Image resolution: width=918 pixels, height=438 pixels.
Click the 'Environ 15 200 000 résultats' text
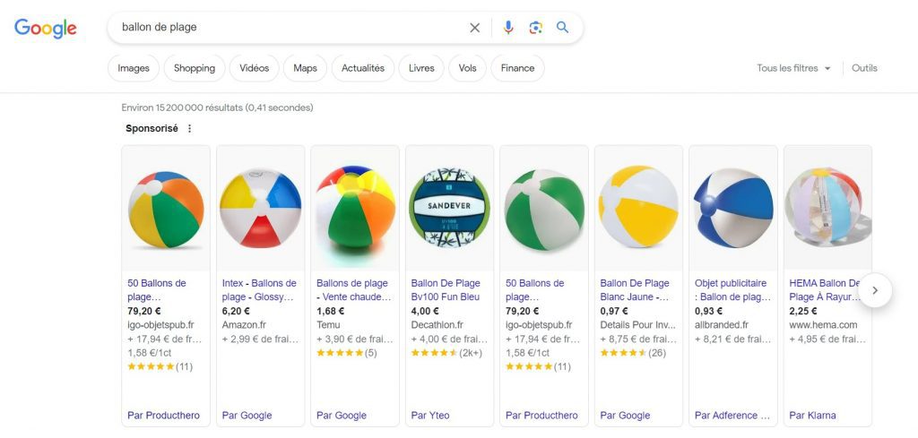217,107
